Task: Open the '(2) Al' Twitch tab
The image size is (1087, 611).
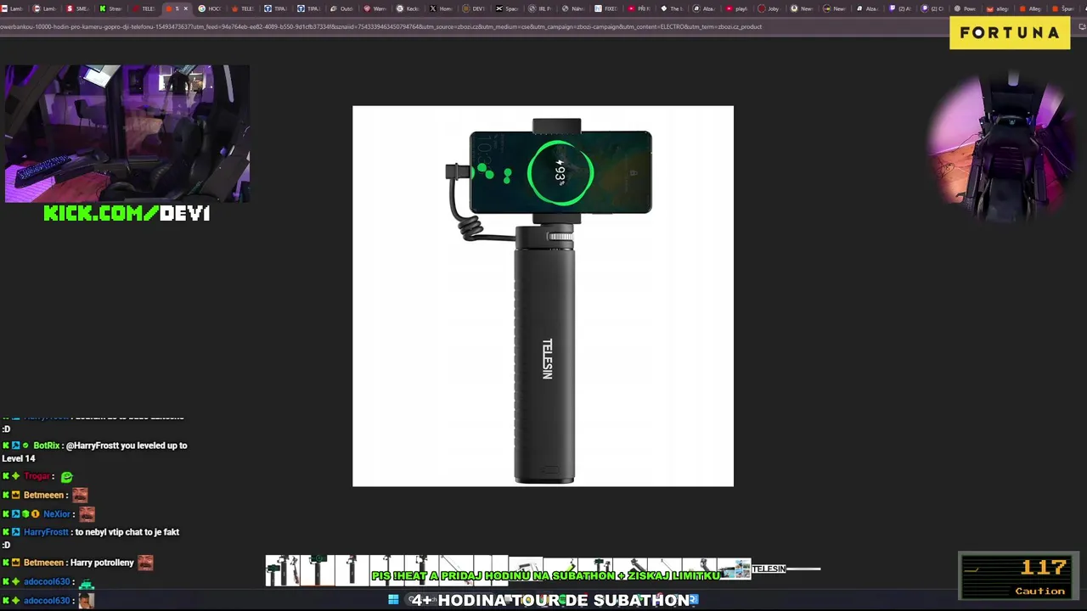Action: [902, 8]
